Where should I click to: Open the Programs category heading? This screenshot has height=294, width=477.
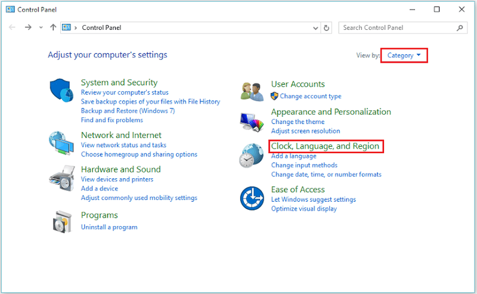point(99,215)
